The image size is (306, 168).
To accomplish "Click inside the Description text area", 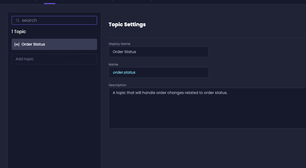I will tap(207, 108).
